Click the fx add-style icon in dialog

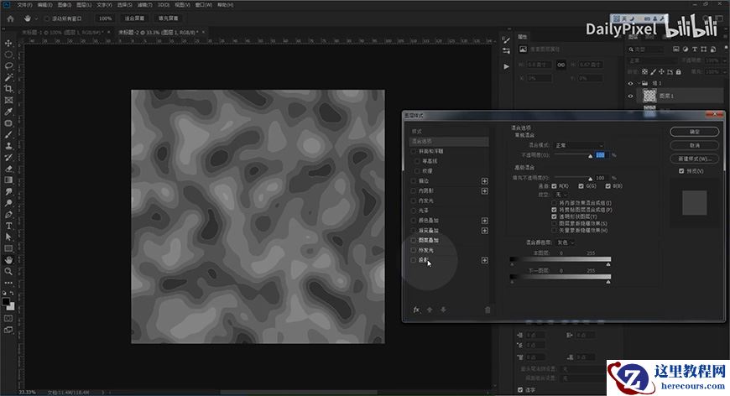pos(416,310)
